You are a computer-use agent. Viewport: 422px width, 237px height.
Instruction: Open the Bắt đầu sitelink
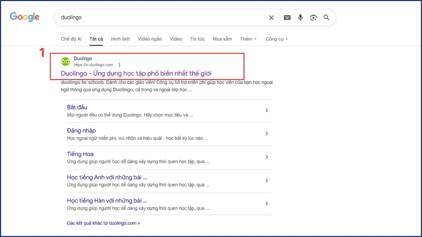[77, 107]
